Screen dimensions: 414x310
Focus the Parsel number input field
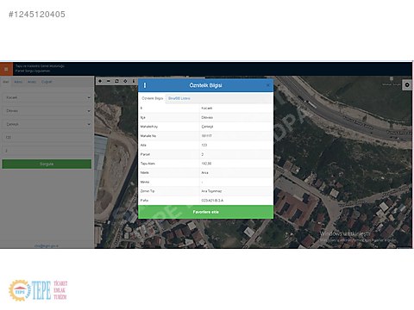(47, 151)
